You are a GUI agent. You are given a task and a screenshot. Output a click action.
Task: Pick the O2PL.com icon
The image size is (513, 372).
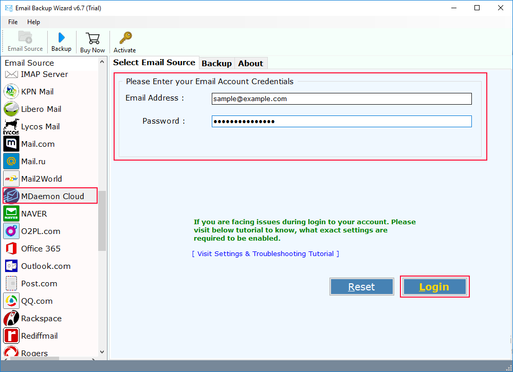[x=11, y=231]
